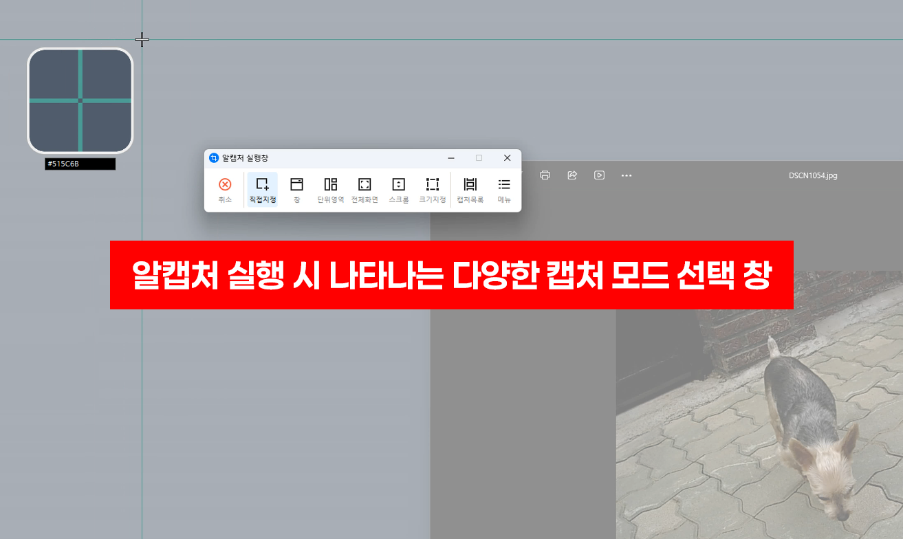Screen dimensions: 903x539
Task: Choose 전체화면 full screen capture
Action: coord(365,190)
